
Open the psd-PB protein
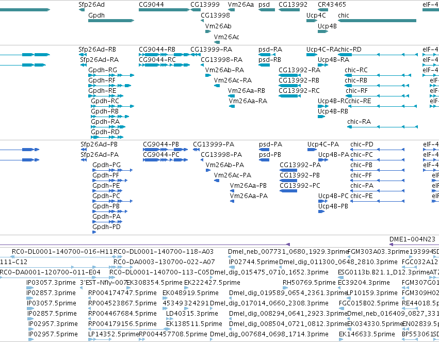pos(264,160)
